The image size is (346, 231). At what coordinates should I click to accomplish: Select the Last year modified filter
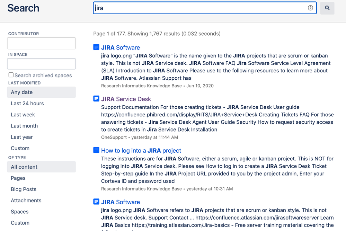pos(21,137)
